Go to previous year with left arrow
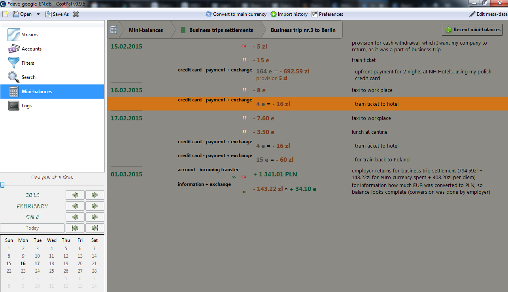 [75, 195]
